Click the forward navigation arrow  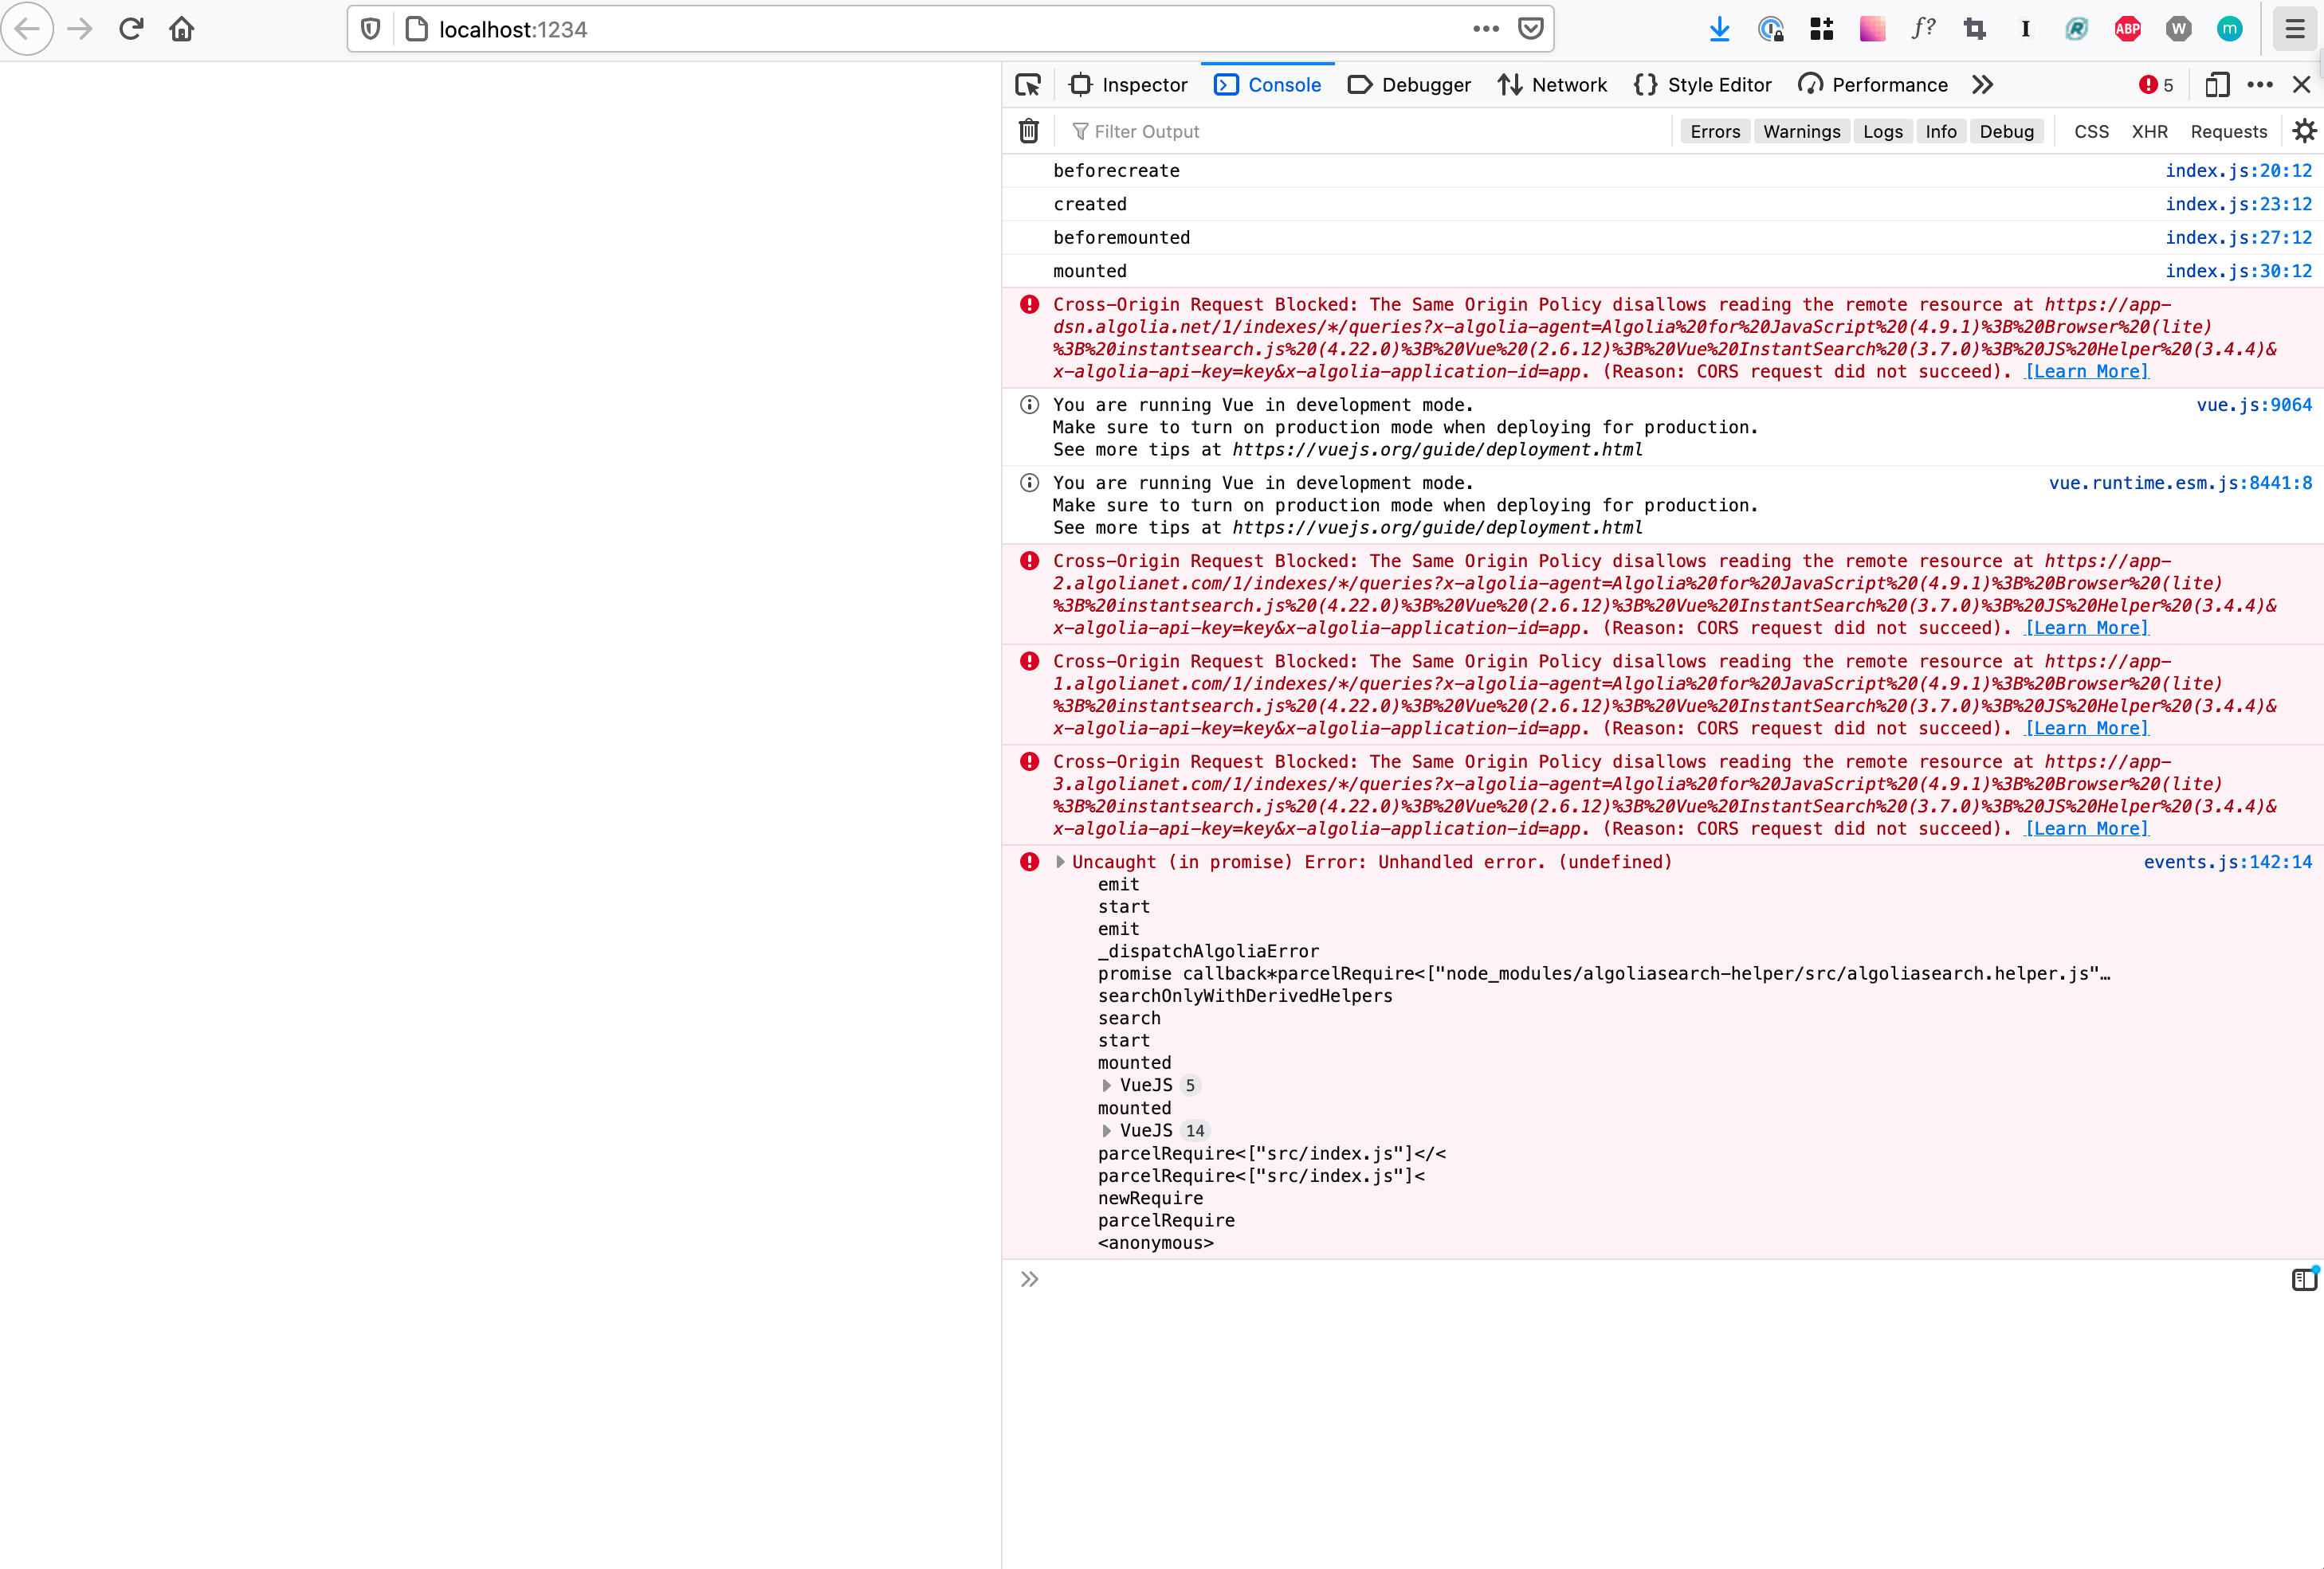pyautogui.click(x=80, y=29)
